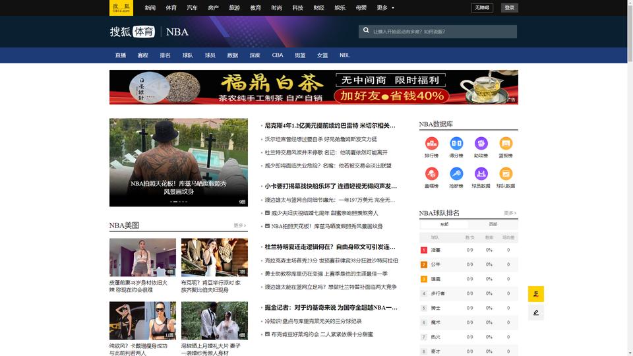Click the floating pencil feedback icon

click(x=535, y=312)
